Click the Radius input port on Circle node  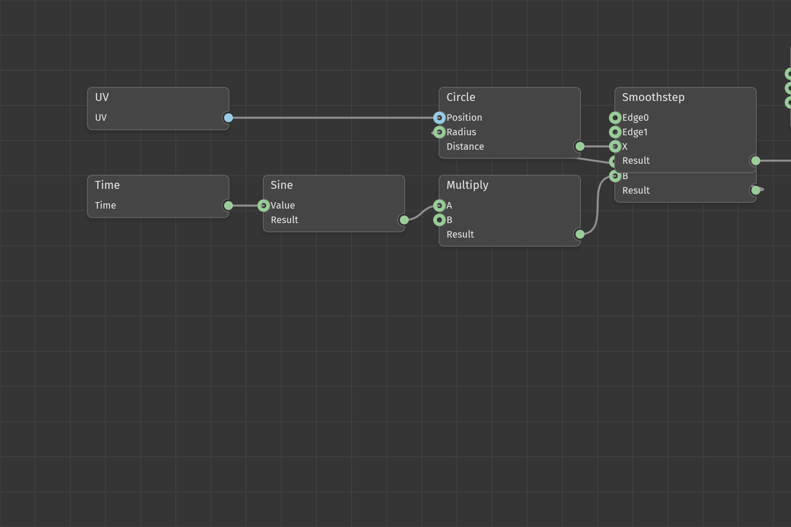439,132
